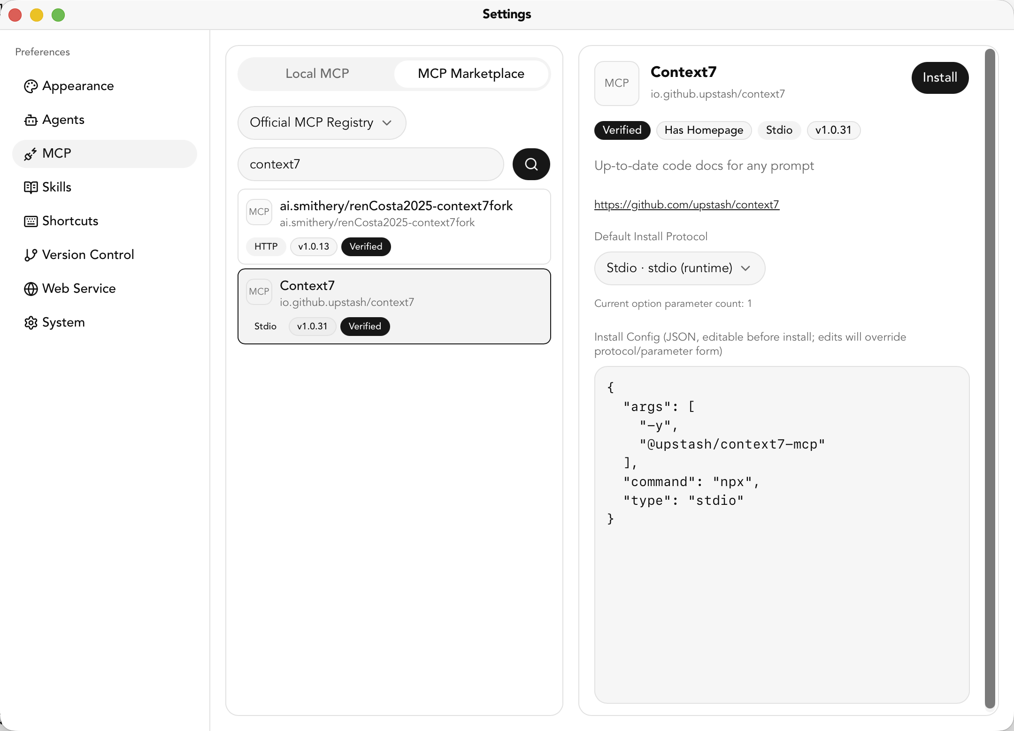Screen dimensions: 1014x731
Task: Install the Context7 MCP server
Action: (940, 78)
